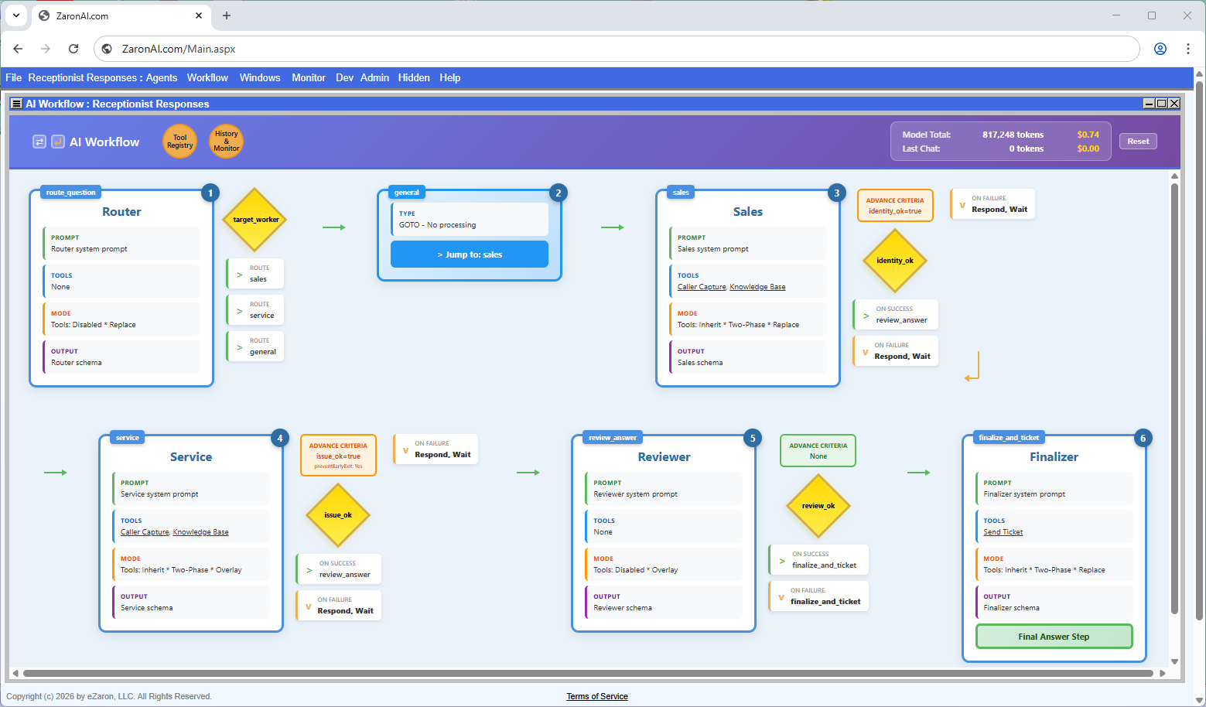Open the Dev menu
The image size is (1206, 707).
coord(344,77)
